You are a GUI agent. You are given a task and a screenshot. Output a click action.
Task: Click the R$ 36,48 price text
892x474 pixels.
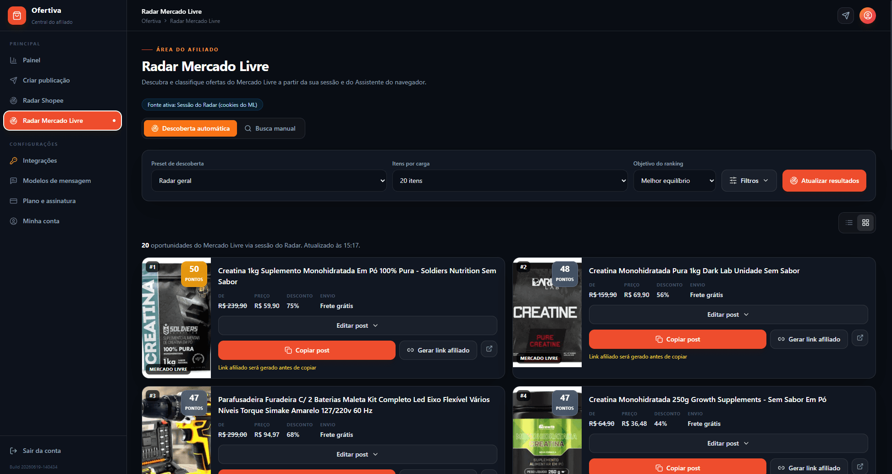pos(634,424)
